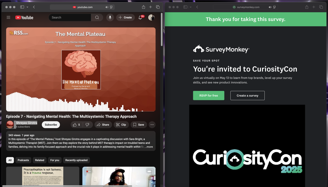Open more actions for the video
328x187 pixels.
(152, 125)
